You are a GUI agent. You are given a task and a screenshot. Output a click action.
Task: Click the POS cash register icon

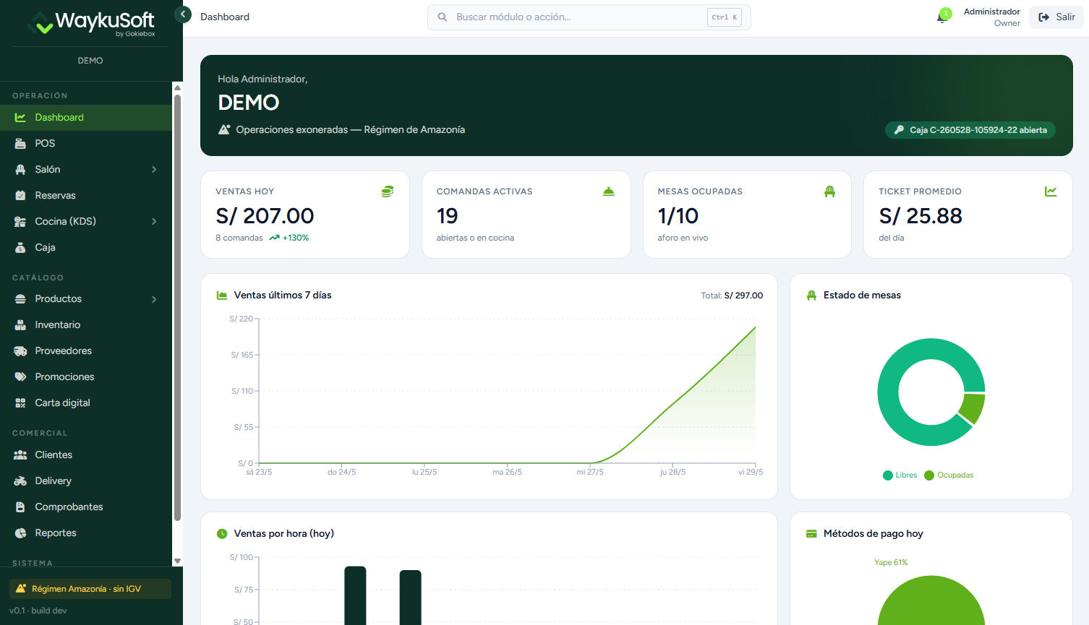pos(20,144)
